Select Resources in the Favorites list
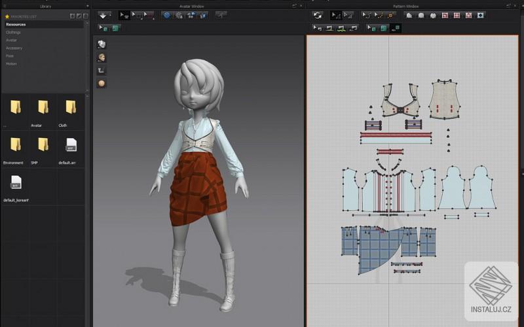This screenshot has width=524, height=327. (x=16, y=24)
